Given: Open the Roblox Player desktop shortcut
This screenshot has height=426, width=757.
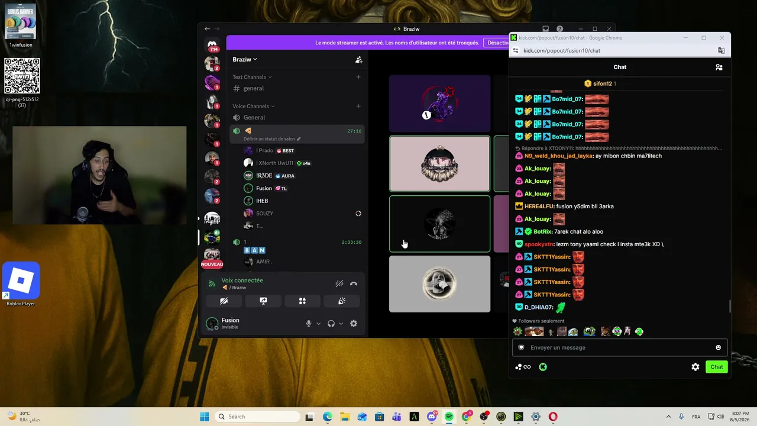Looking at the screenshot, I should coord(21,285).
